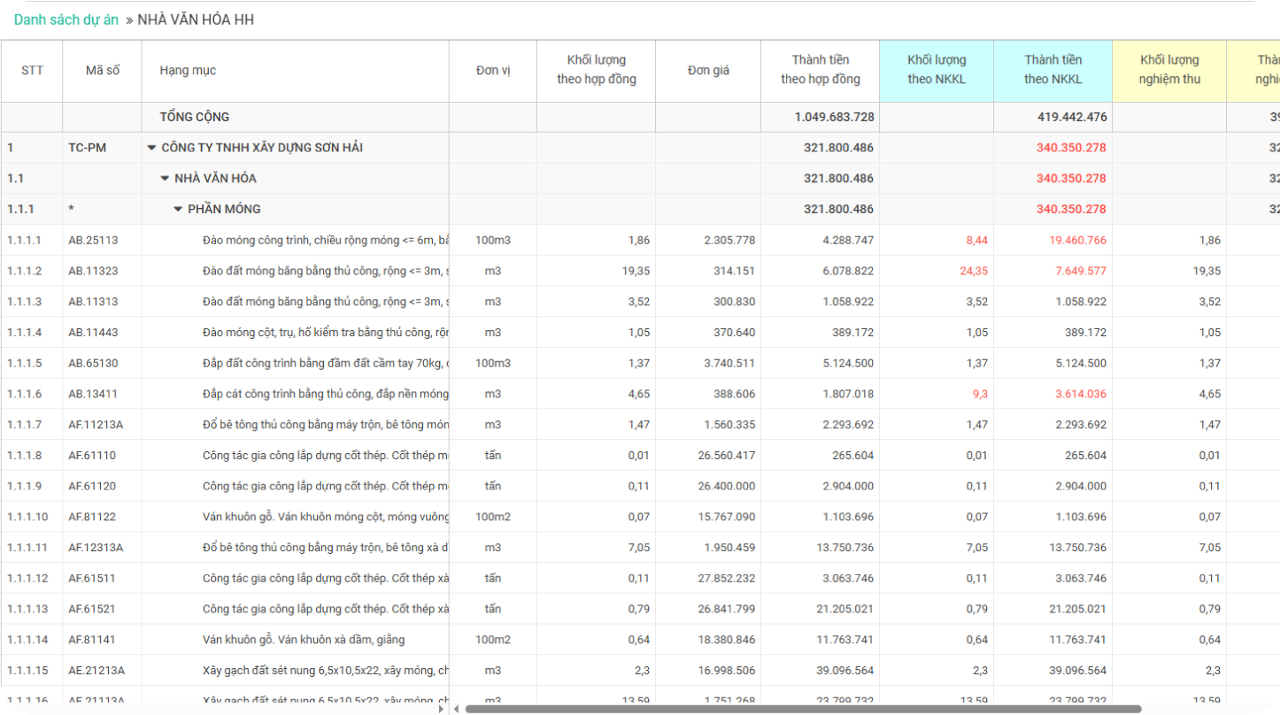Collapse the PHẦN MÓNG section arrow
The image size is (1280, 715).
pyautogui.click(x=178, y=210)
